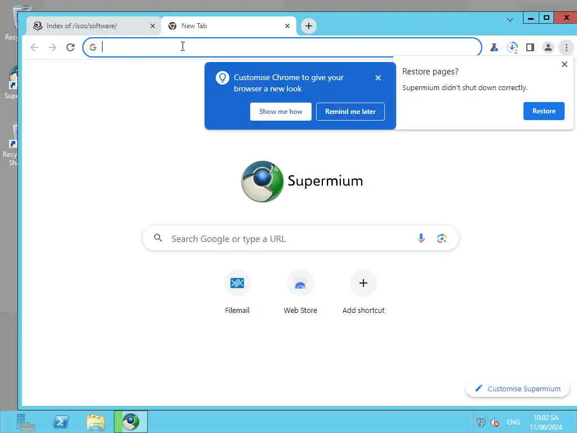The height and width of the screenshot is (433, 577).
Task: Click Show me how button
Action: (281, 111)
